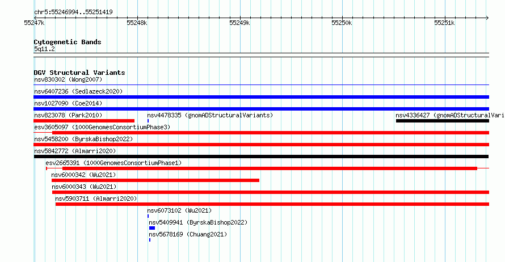Click esv3605097 (1000GenomesConsortiumPhase3) label
The image size is (505, 262).
click(102, 127)
